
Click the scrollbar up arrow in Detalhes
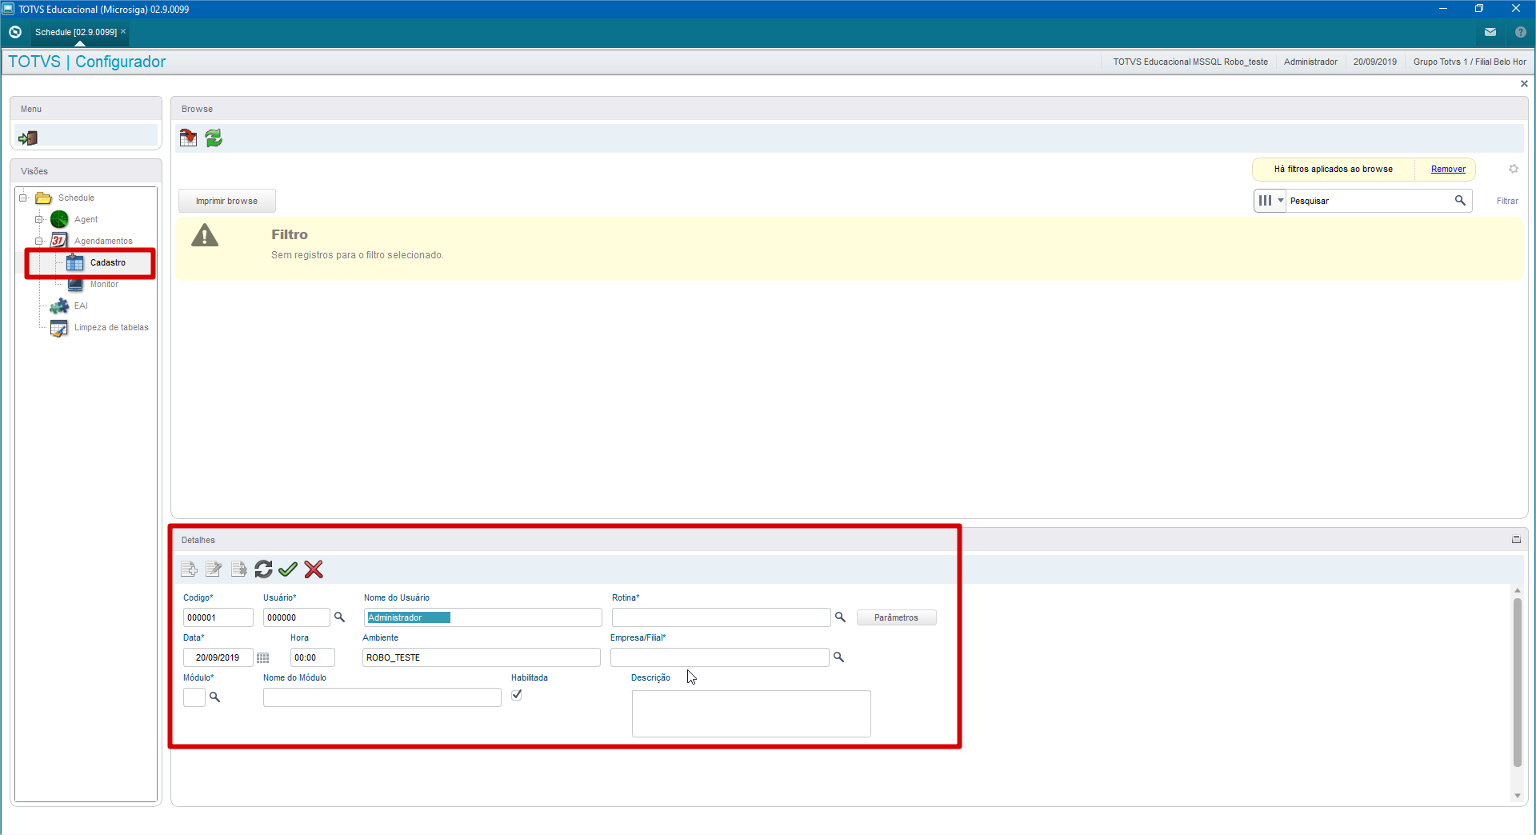click(1517, 590)
